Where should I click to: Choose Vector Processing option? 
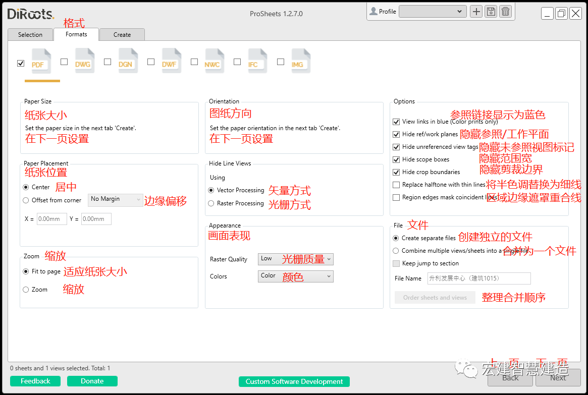(211, 190)
